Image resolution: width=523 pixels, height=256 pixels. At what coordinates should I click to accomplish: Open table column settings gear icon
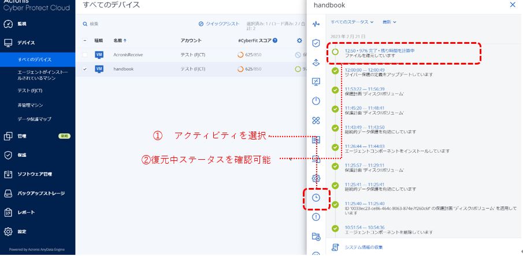[x=299, y=40]
